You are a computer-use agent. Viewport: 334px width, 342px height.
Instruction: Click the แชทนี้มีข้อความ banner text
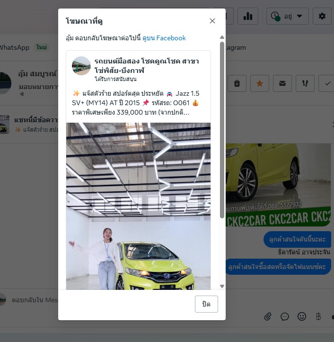point(36,120)
